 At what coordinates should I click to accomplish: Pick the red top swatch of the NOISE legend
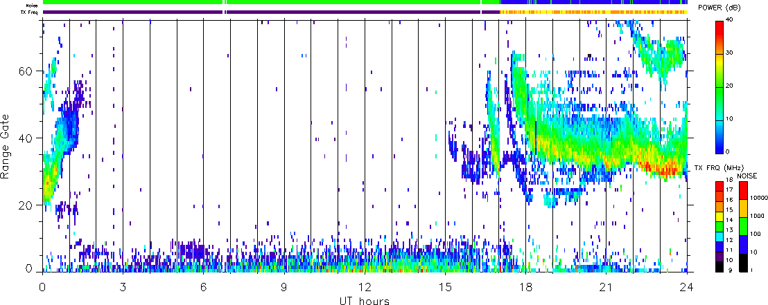pos(743,190)
